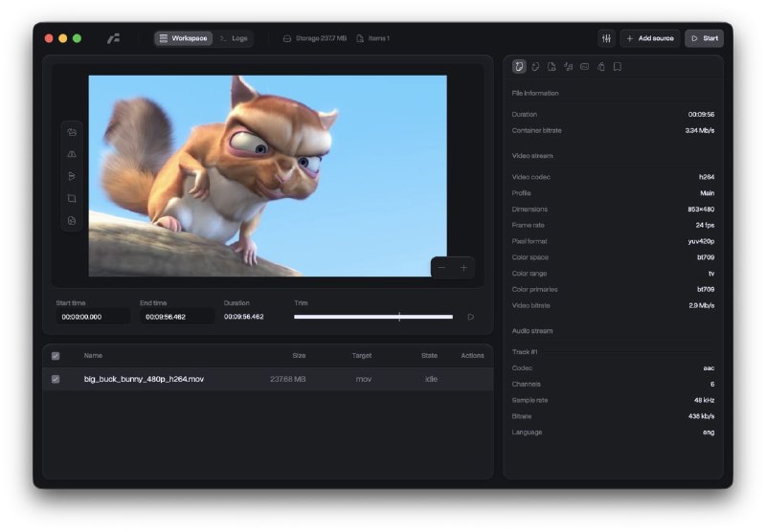Click the Pixel format value yuv420p

[x=701, y=241]
